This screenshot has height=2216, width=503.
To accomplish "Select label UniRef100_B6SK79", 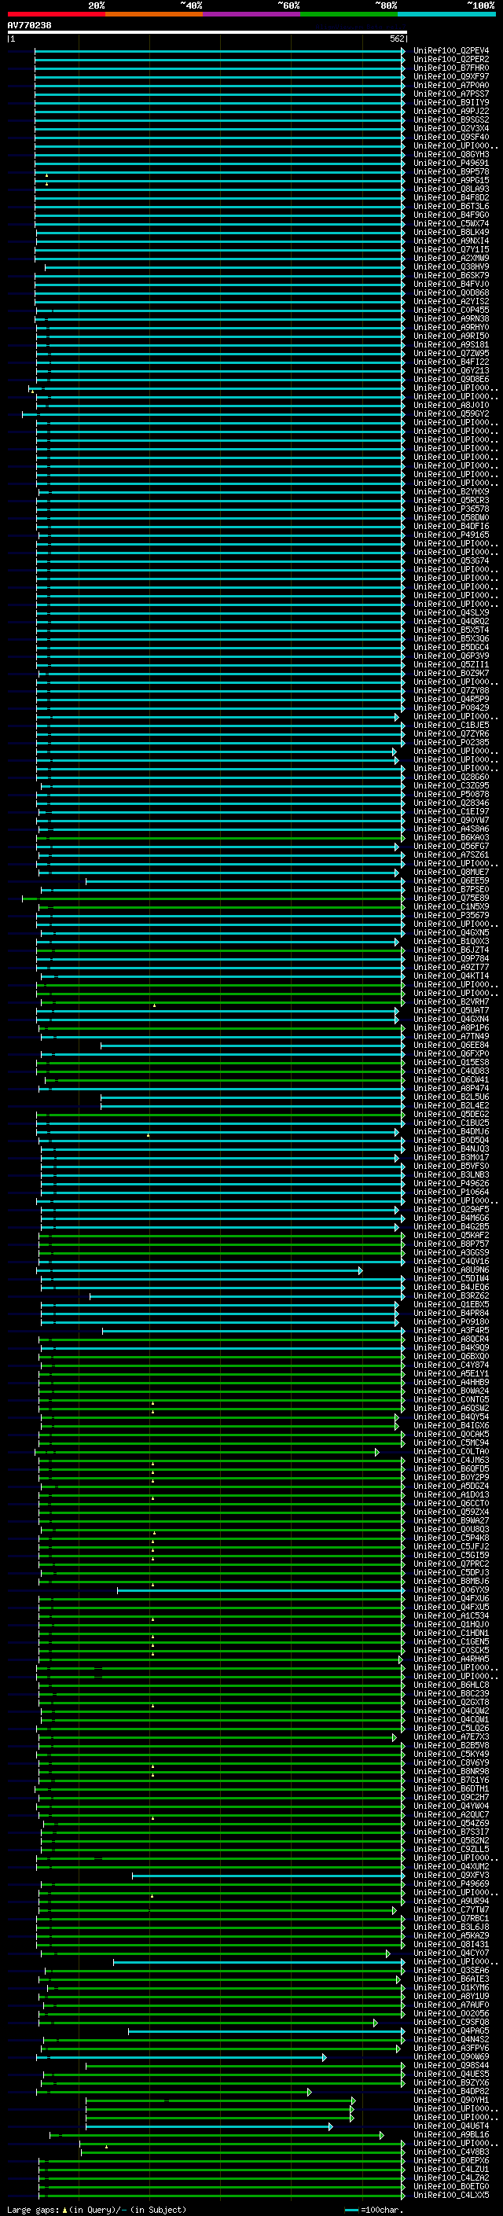I will click(x=451, y=275).
